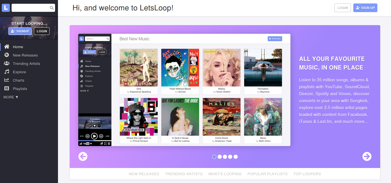Switch to the WHAT'S LOOPING tab
Screen dimensions: 391x183
pos(225,174)
